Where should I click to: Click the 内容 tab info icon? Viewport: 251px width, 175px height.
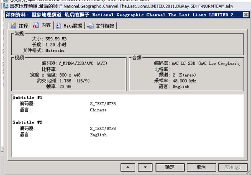pos(36,25)
